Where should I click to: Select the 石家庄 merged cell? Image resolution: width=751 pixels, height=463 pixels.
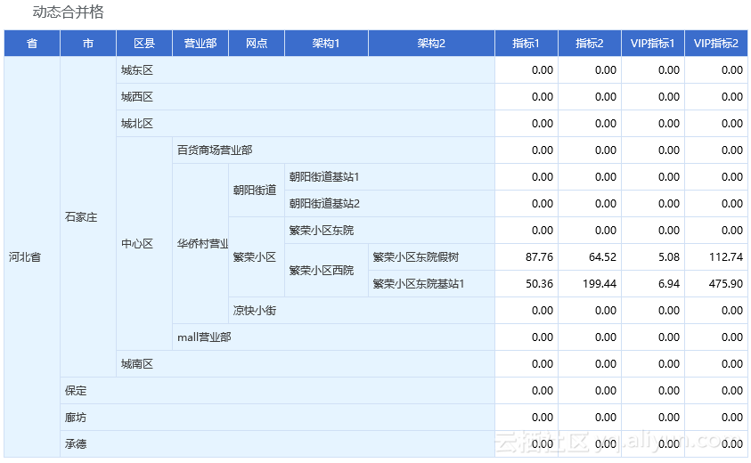(88, 217)
